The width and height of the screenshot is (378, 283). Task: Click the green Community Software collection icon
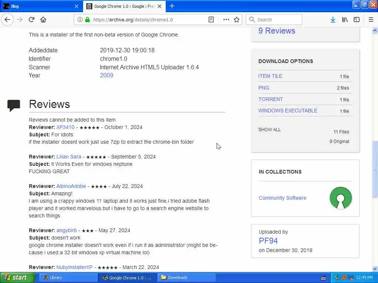click(x=341, y=198)
